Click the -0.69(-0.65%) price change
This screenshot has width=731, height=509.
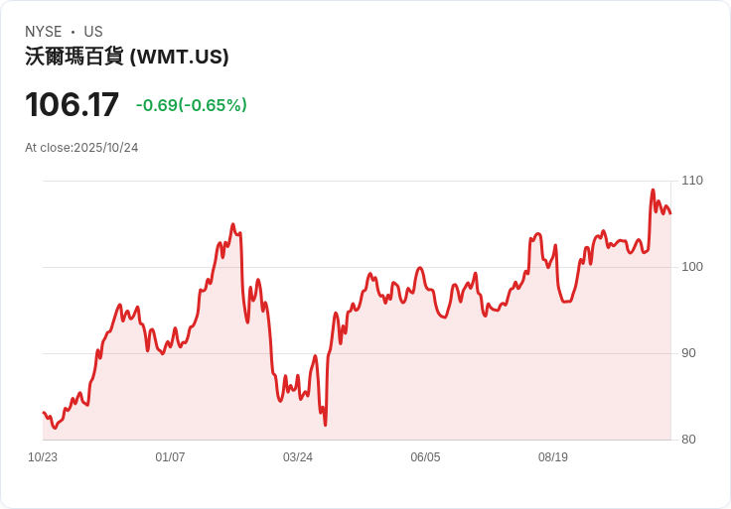[x=191, y=105]
